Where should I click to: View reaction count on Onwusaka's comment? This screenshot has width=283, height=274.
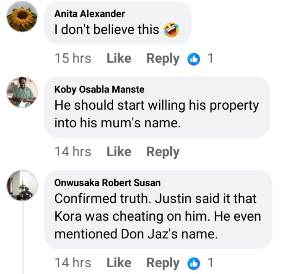(x=210, y=263)
